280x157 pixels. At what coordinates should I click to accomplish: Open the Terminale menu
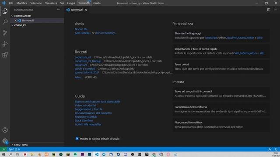point(84,3)
